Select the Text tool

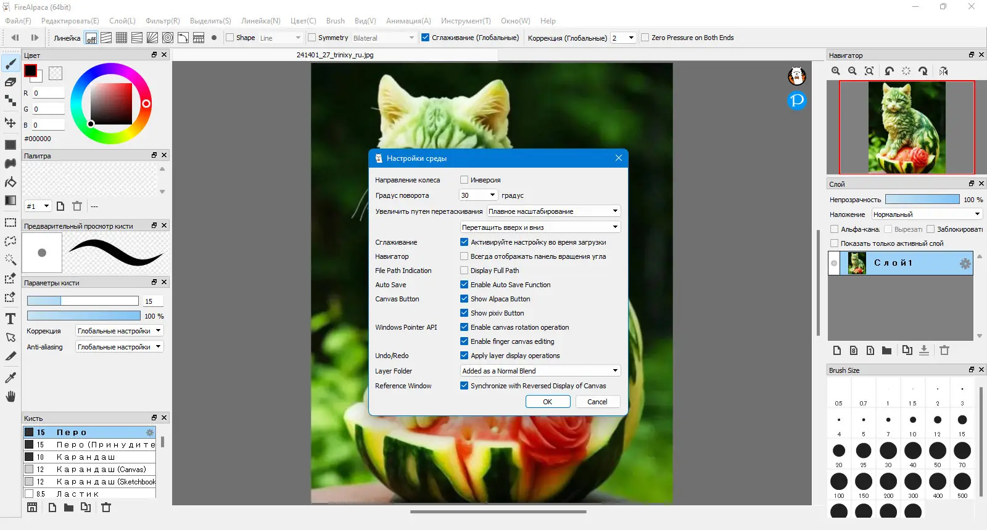[10, 319]
